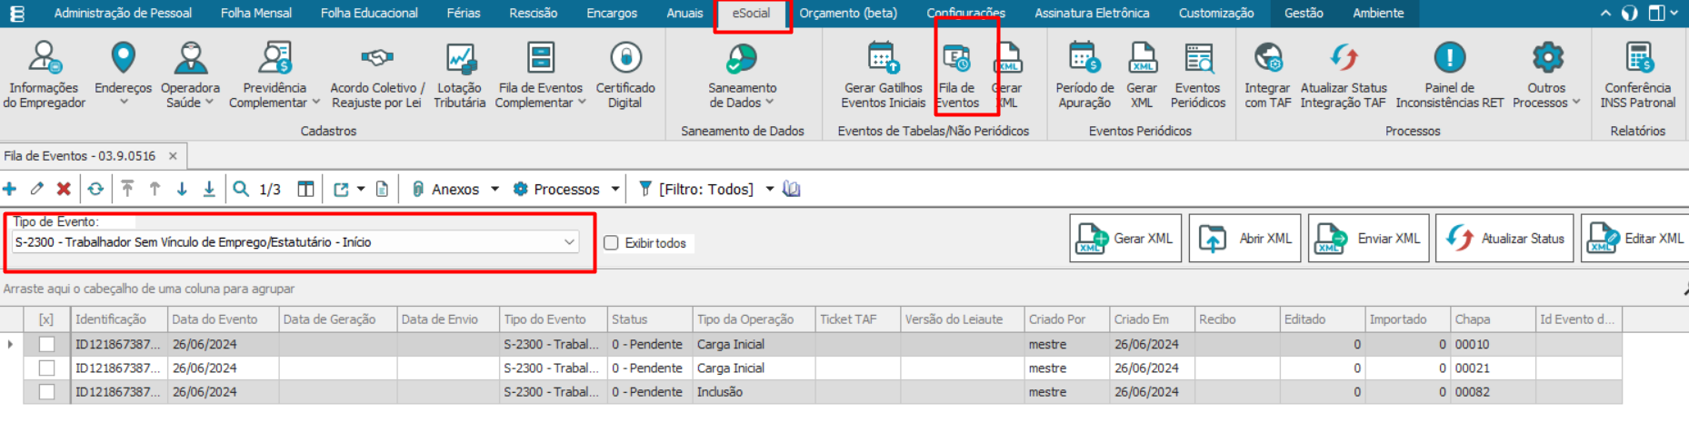Screen dimensions: 1689x422
Task: Check the row with Chapa 00021
Action: [46, 368]
